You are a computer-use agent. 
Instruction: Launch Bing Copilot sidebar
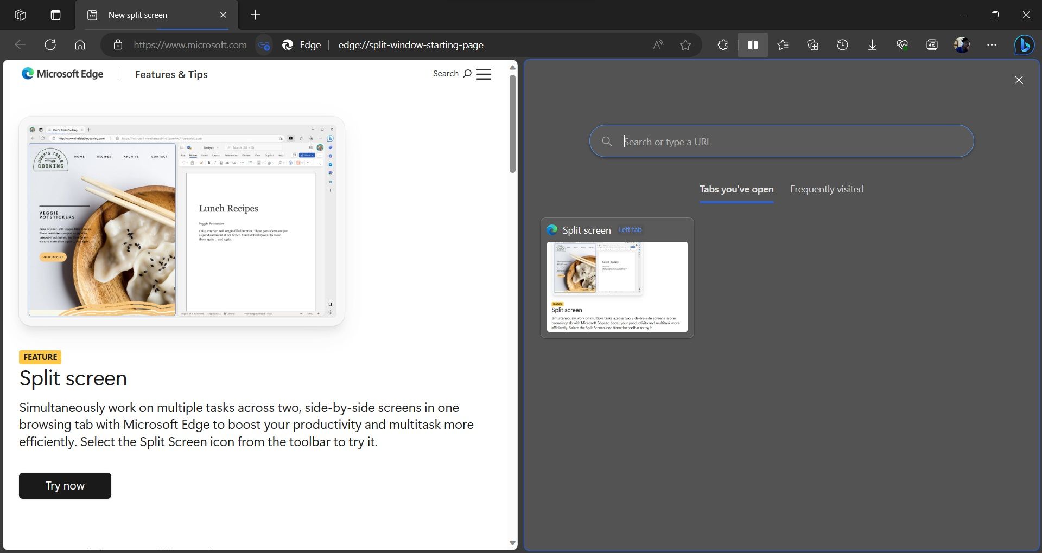(x=1024, y=45)
